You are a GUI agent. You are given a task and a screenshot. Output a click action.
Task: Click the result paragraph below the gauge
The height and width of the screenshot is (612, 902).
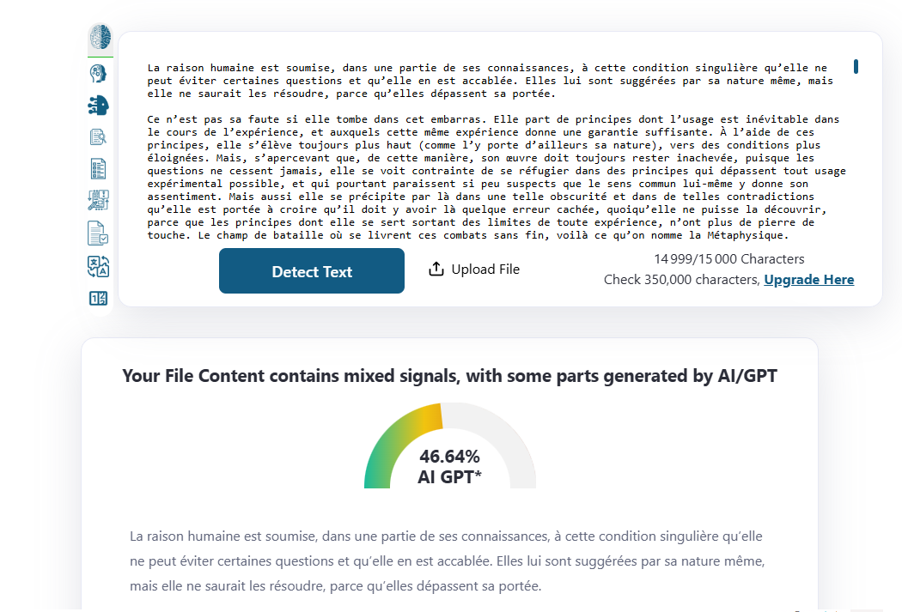[x=447, y=561]
